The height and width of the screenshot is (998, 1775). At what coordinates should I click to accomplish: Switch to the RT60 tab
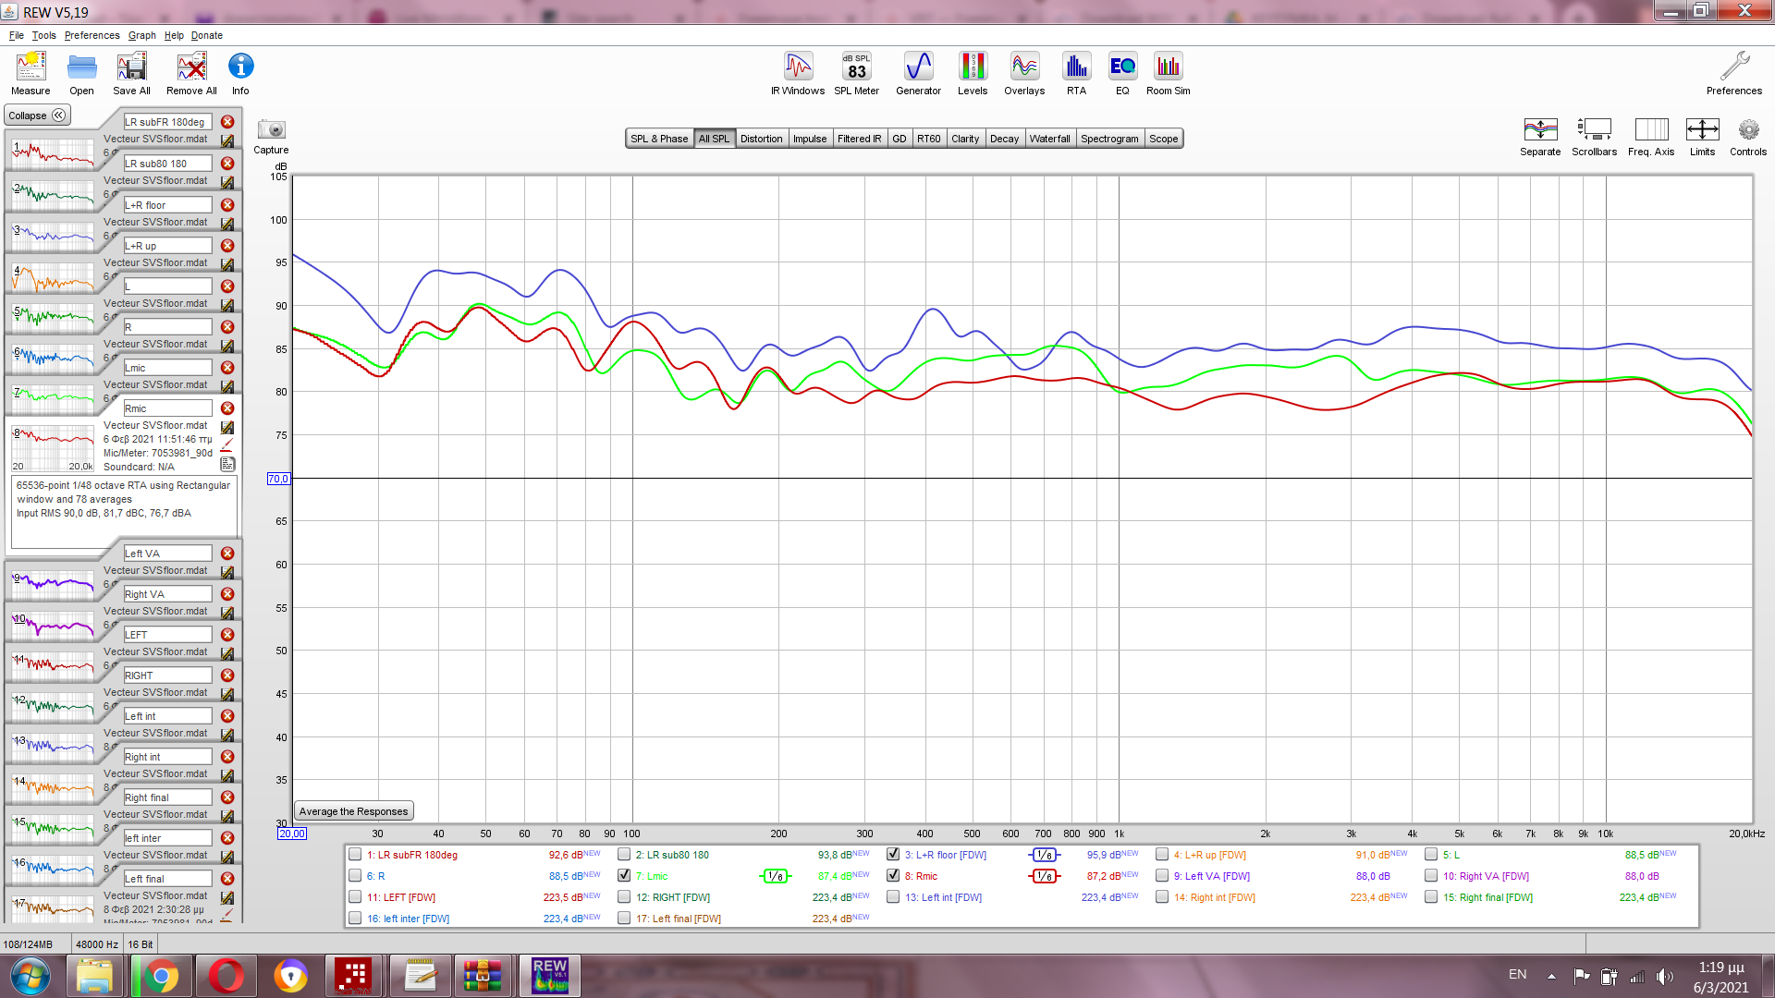tap(928, 139)
